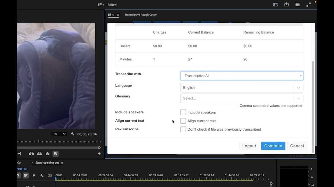This screenshot has height=187, width=334.
Task: Click the Dollars row label
Action: [x=125, y=46]
